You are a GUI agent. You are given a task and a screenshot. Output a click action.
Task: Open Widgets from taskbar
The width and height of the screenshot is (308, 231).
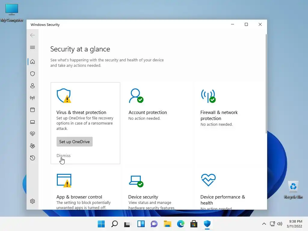coord(141,224)
